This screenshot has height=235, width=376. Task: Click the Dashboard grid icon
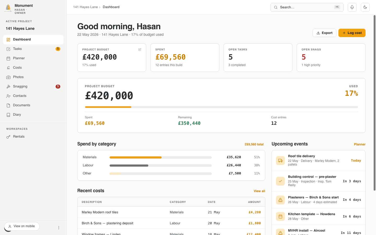[8, 40]
